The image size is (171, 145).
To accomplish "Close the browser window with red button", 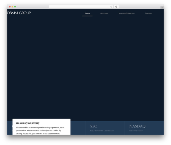I will pyautogui.click(x=10, y=7).
